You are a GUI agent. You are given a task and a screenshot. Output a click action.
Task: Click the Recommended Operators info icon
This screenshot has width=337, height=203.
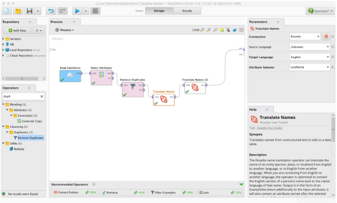94,184
